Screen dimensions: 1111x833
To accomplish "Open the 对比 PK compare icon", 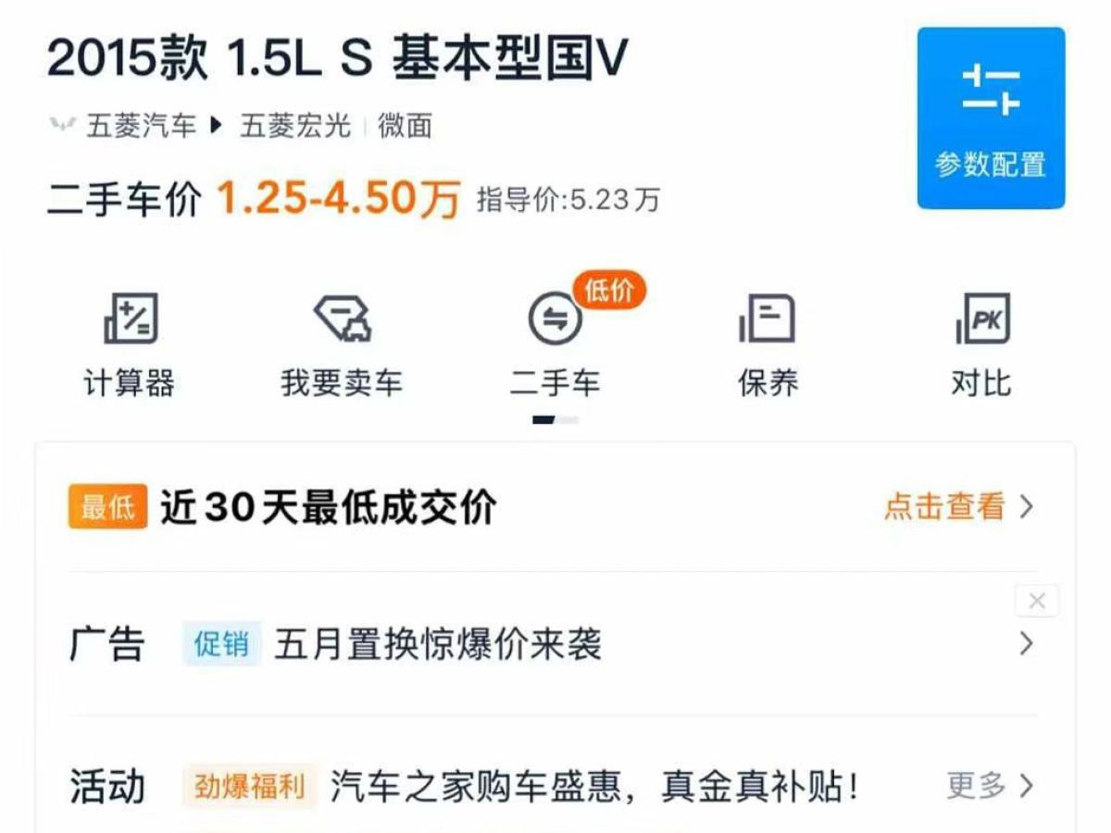I will pos(981,319).
